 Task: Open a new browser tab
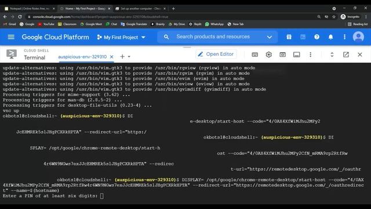click(173, 9)
